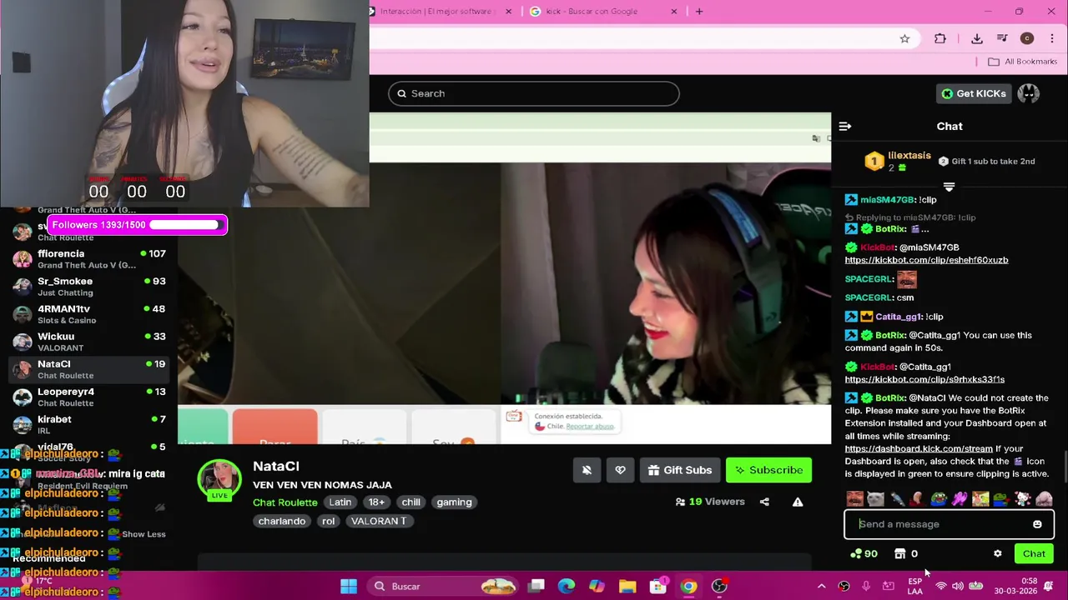Click the KICKs points balance showing 90
Viewport: 1068px width, 600px height.
pos(864,553)
